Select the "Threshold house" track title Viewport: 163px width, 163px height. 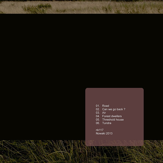[x=113, y=120]
